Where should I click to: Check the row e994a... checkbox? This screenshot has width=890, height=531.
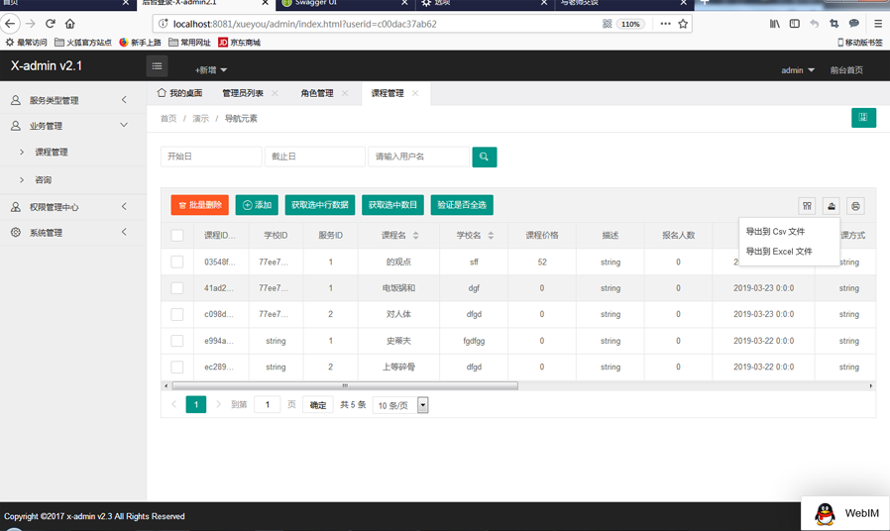pos(177,341)
